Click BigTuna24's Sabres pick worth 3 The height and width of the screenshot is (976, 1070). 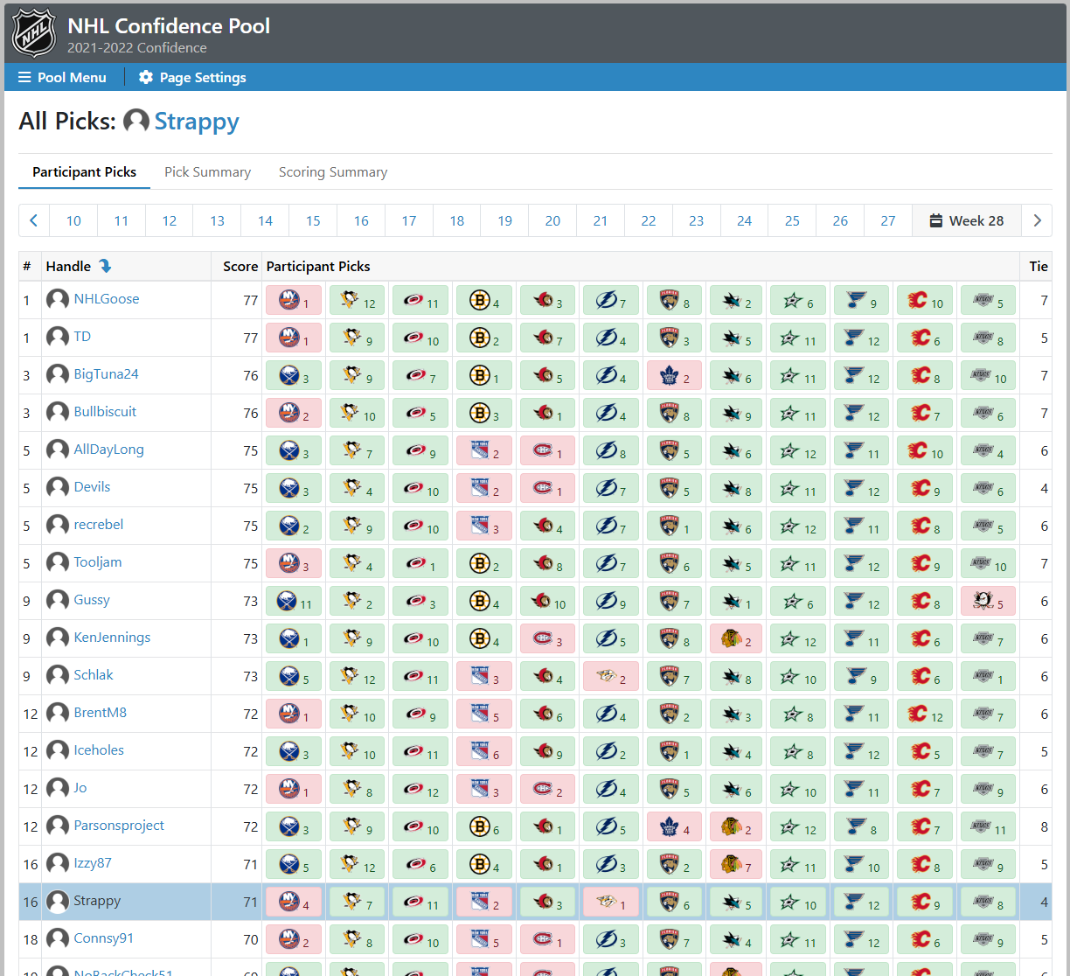(x=294, y=376)
